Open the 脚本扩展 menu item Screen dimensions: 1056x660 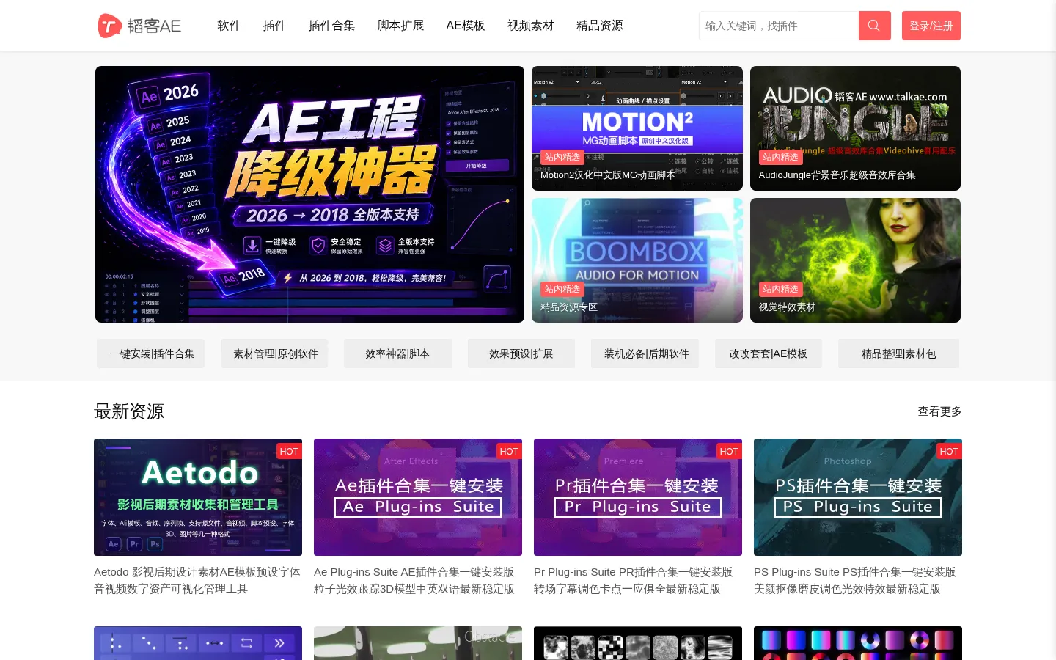[x=400, y=26]
